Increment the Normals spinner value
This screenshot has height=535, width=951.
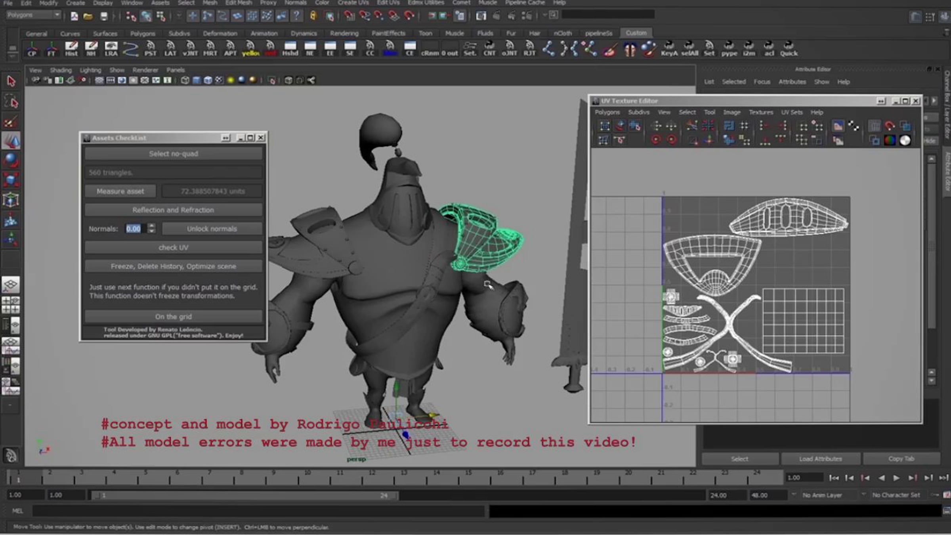coord(151,226)
